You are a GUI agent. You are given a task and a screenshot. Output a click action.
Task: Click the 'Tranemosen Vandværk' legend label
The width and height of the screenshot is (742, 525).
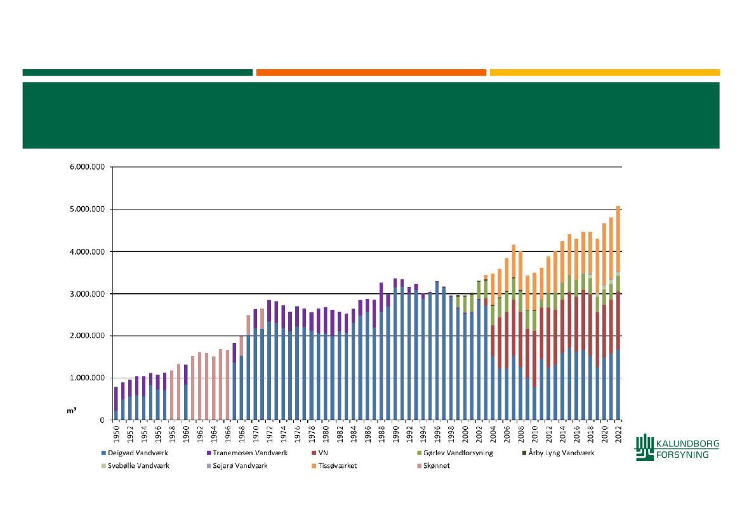point(250,453)
